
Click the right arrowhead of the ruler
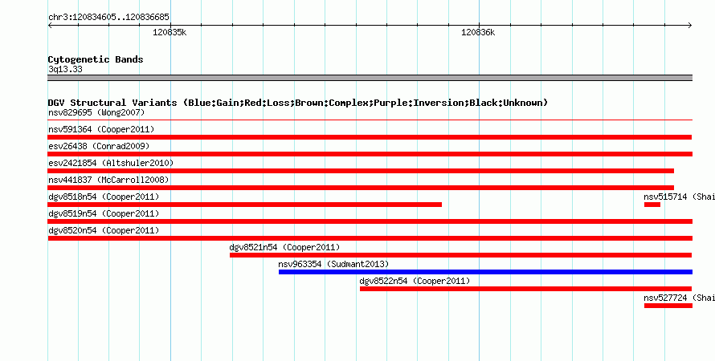click(x=690, y=25)
